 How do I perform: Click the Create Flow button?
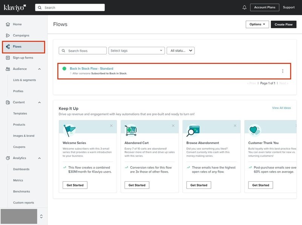[284, 24]
